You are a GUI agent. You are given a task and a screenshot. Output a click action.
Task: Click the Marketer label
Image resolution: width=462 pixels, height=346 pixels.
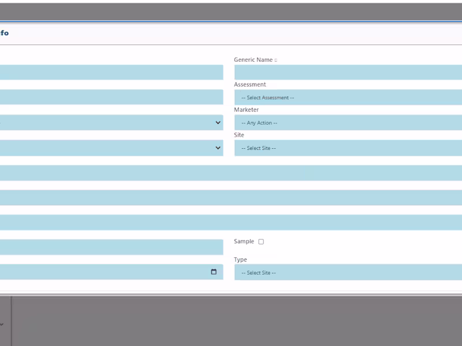point(247,110)
